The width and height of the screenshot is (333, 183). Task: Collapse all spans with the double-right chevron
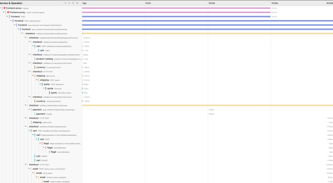coord(77,3)
